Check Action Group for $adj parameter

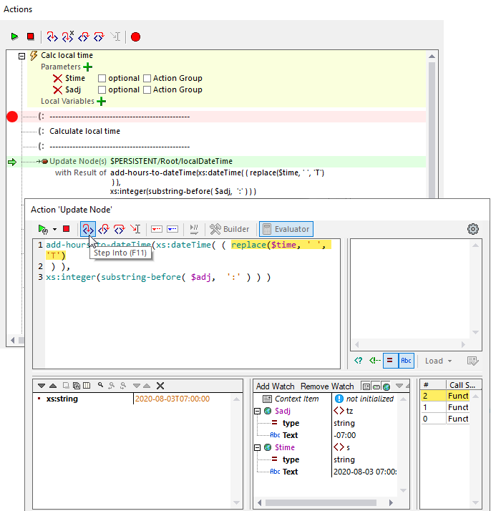coord(147,89)
